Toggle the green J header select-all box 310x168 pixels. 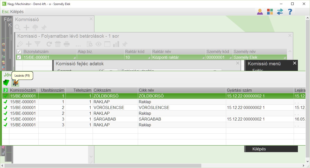[x=6, y=90]
